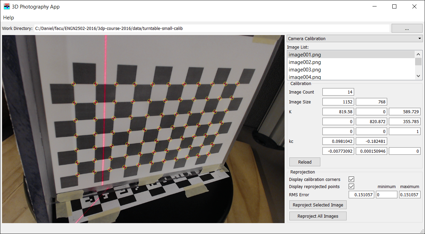Close the 3D Photography App window

414,6
